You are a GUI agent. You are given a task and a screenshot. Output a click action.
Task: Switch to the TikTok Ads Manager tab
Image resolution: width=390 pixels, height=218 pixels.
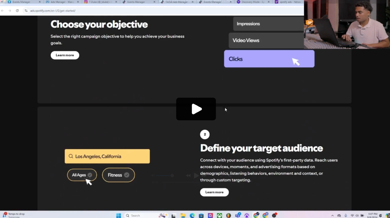tap(176, 2)
